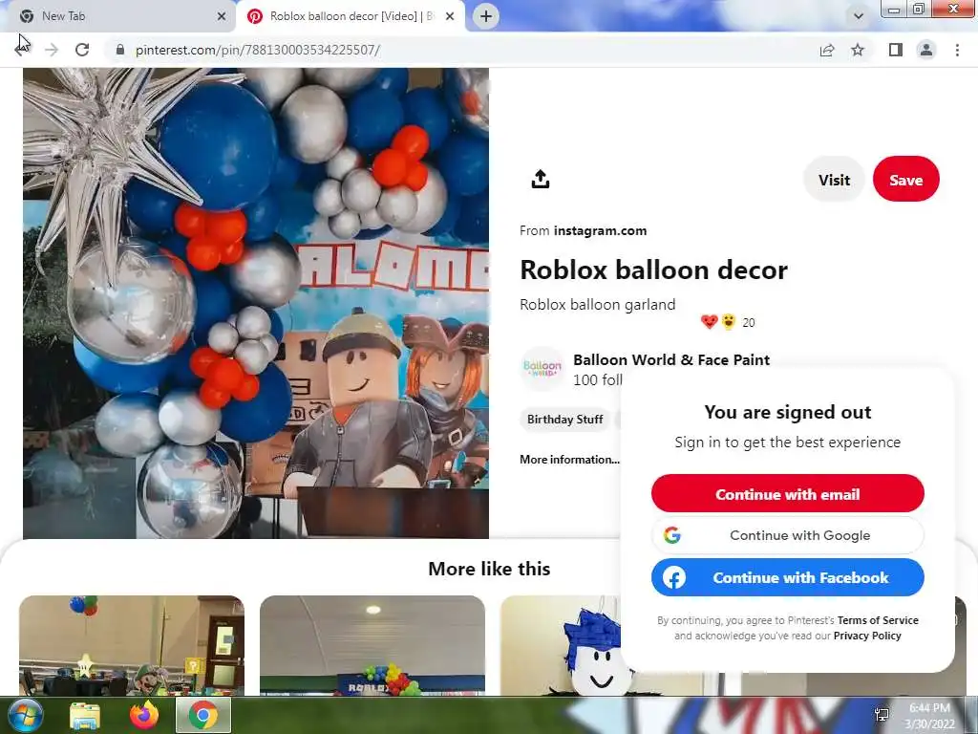The height and width of the screenshot is (734, 978).
Task: Open the Chrome three-dot menu
Action: point(957,50)
